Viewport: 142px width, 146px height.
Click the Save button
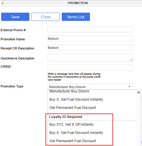click(15, 17)
